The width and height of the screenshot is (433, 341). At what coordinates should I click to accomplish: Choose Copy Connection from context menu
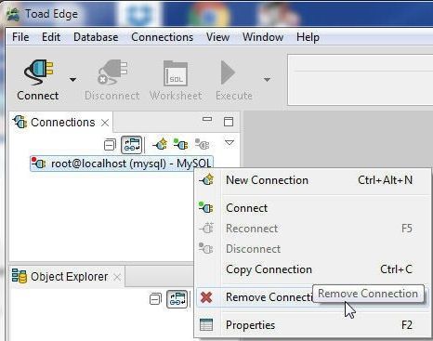click(x=312, y=269)
